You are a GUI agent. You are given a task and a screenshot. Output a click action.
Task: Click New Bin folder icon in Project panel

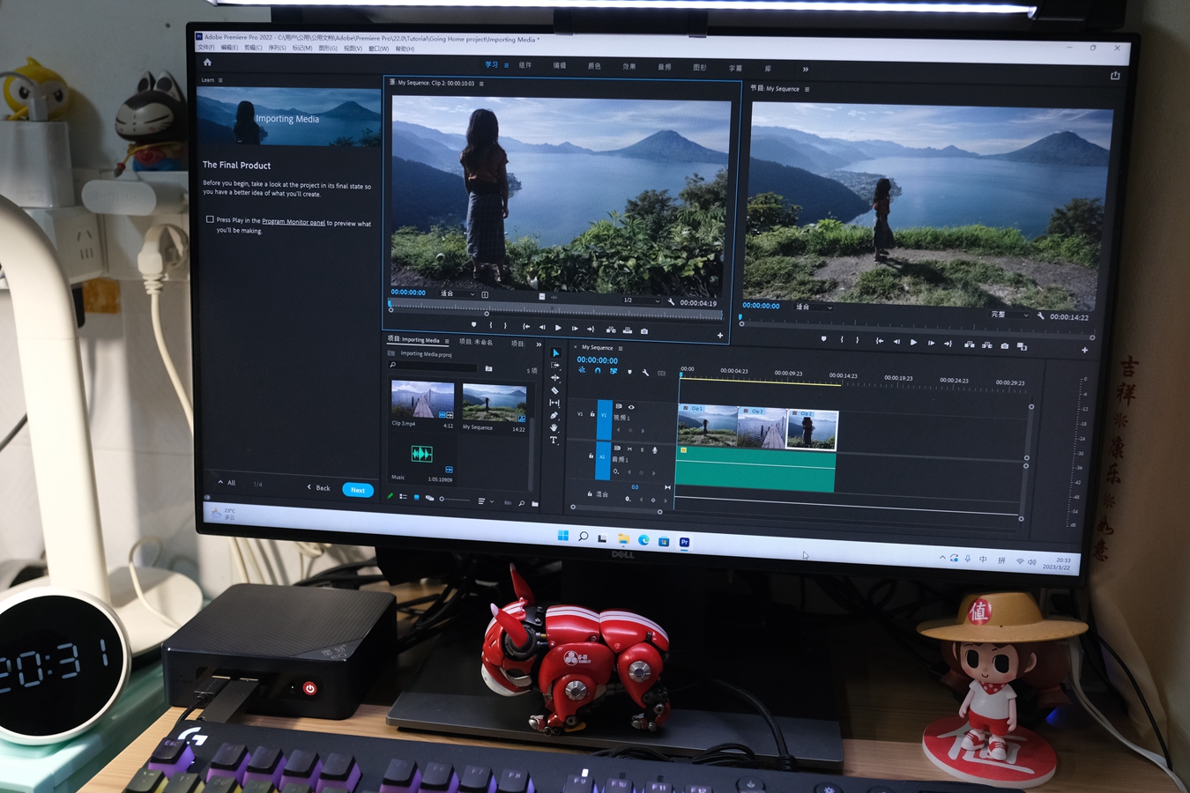click(x=535, y=504)
